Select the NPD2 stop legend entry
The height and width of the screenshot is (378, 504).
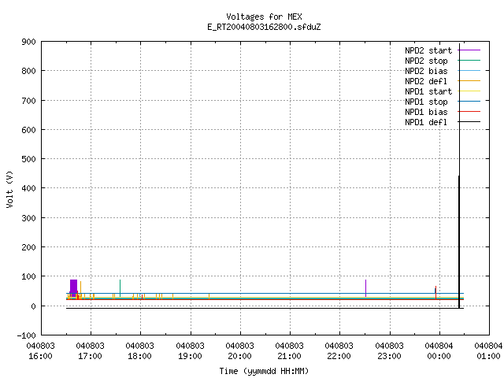pyautogui.click(x=426, y=61)
